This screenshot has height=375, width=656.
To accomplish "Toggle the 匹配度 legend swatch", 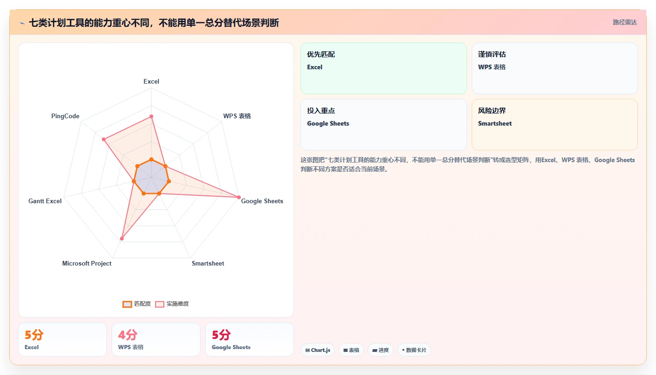I will [127, 304].
